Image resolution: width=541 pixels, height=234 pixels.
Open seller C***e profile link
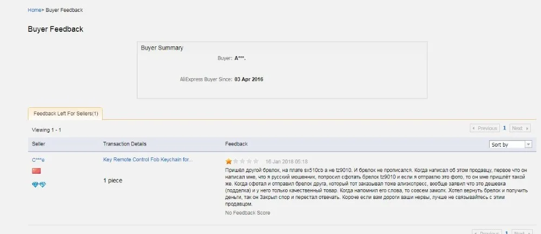[38, 160]
